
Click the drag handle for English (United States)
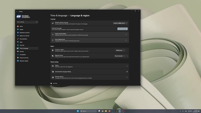pos(53,35)
